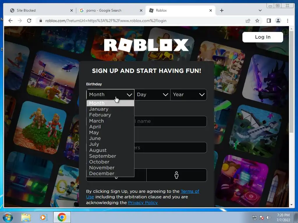Click the airplane wreck game thumbnail
The image size is (298, 223).
256,131
